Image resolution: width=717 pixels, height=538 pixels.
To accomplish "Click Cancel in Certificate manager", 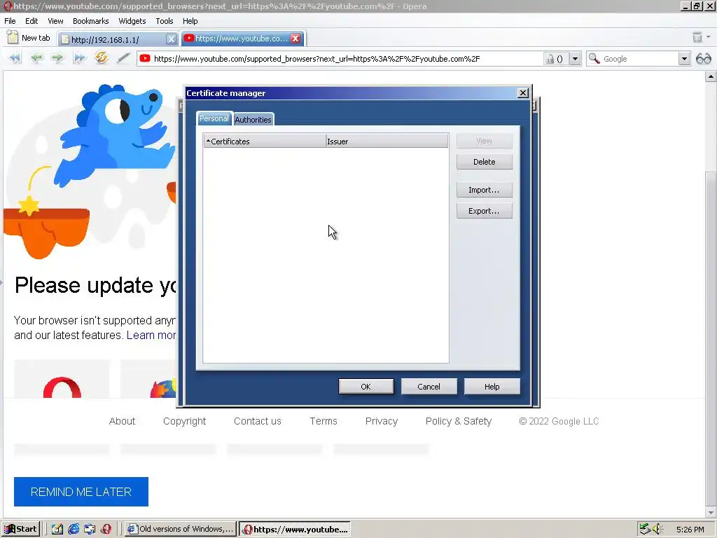I will tap(429, 387).
